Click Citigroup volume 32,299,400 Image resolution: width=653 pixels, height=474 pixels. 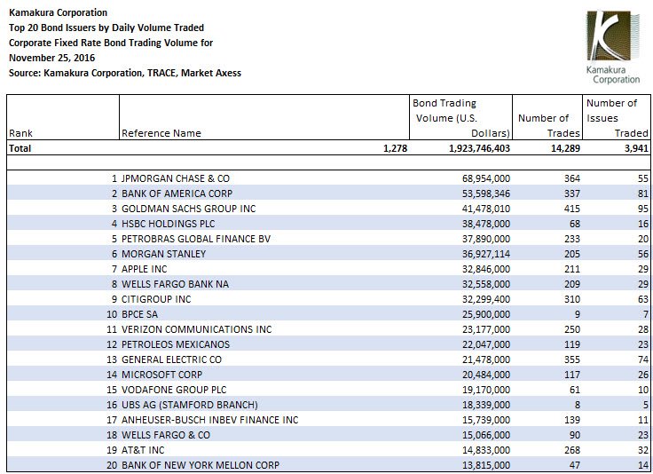tap(486, 299)
